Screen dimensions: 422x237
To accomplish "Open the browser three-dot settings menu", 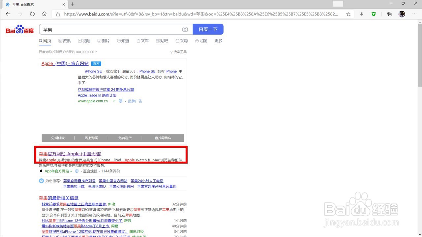I will [x=414, y=14].
